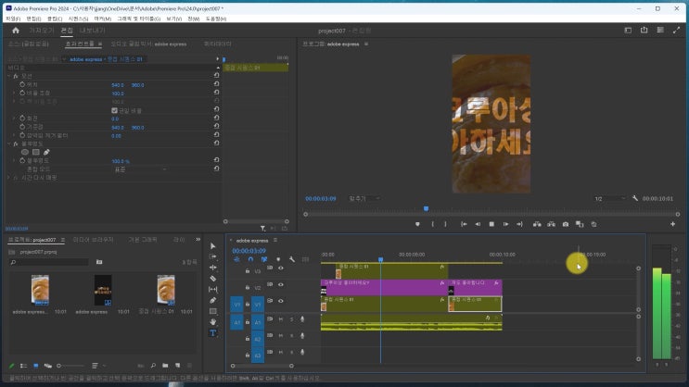Toggle V3 track output eye icon
Viewport: 689px width, 387px height.
coord(281,269)
